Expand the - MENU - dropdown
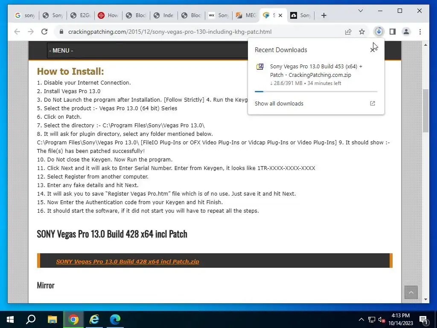Screen dimensions: 437x328 pyautogui.click(x=148, y=50)
